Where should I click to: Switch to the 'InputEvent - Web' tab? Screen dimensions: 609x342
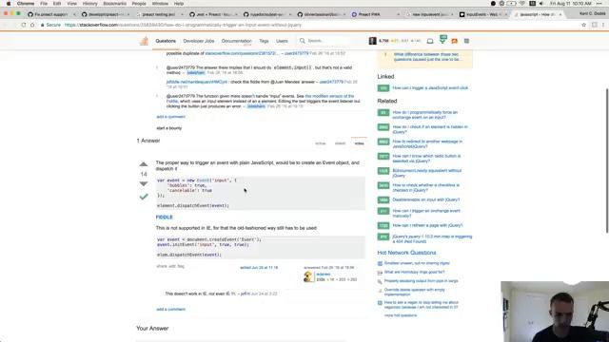point(482,14)
